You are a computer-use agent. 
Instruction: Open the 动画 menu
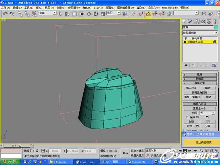[x=110, y=8]
